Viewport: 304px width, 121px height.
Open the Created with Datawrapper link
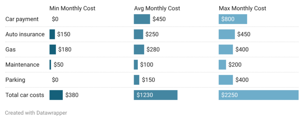point(36,113)
